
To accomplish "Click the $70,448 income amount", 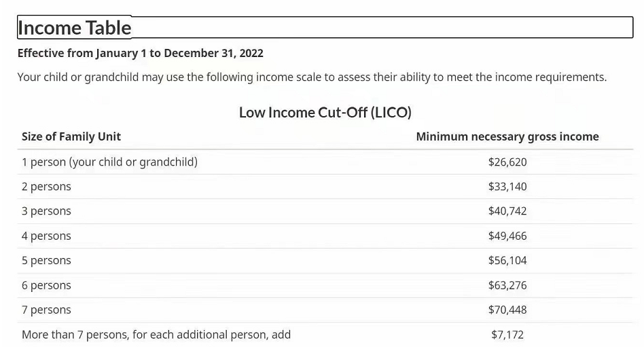I will point(507,310).
